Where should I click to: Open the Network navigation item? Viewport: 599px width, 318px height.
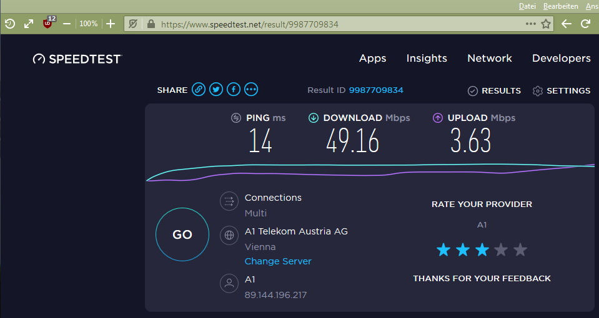click(490, 59)
